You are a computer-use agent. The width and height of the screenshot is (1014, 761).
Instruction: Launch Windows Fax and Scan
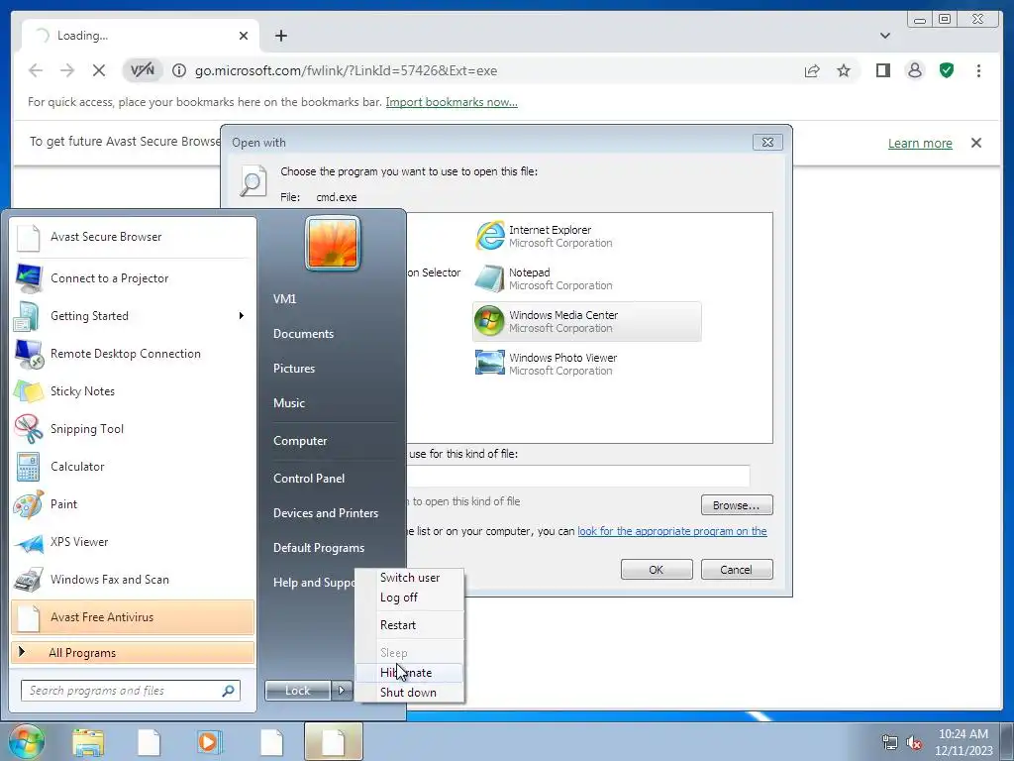click(x=133, y=579)
